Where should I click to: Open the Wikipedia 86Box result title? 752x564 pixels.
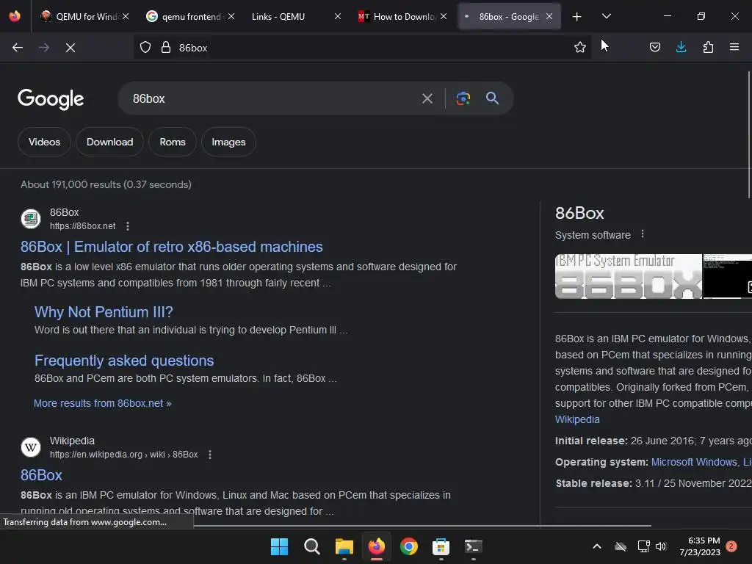(x=41, y=475)
